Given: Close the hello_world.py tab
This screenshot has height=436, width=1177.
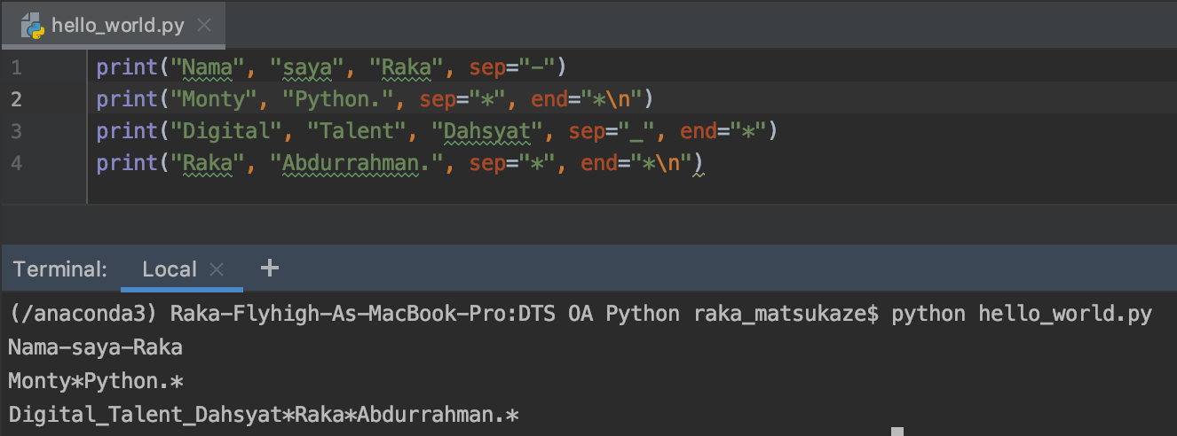Looking at the screenshot, I should point(204,25).
